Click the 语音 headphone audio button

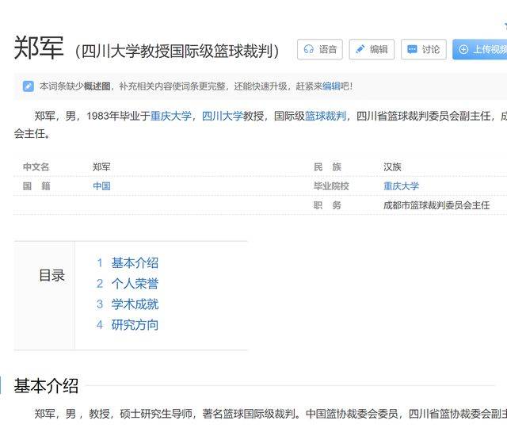pos(320,49)
